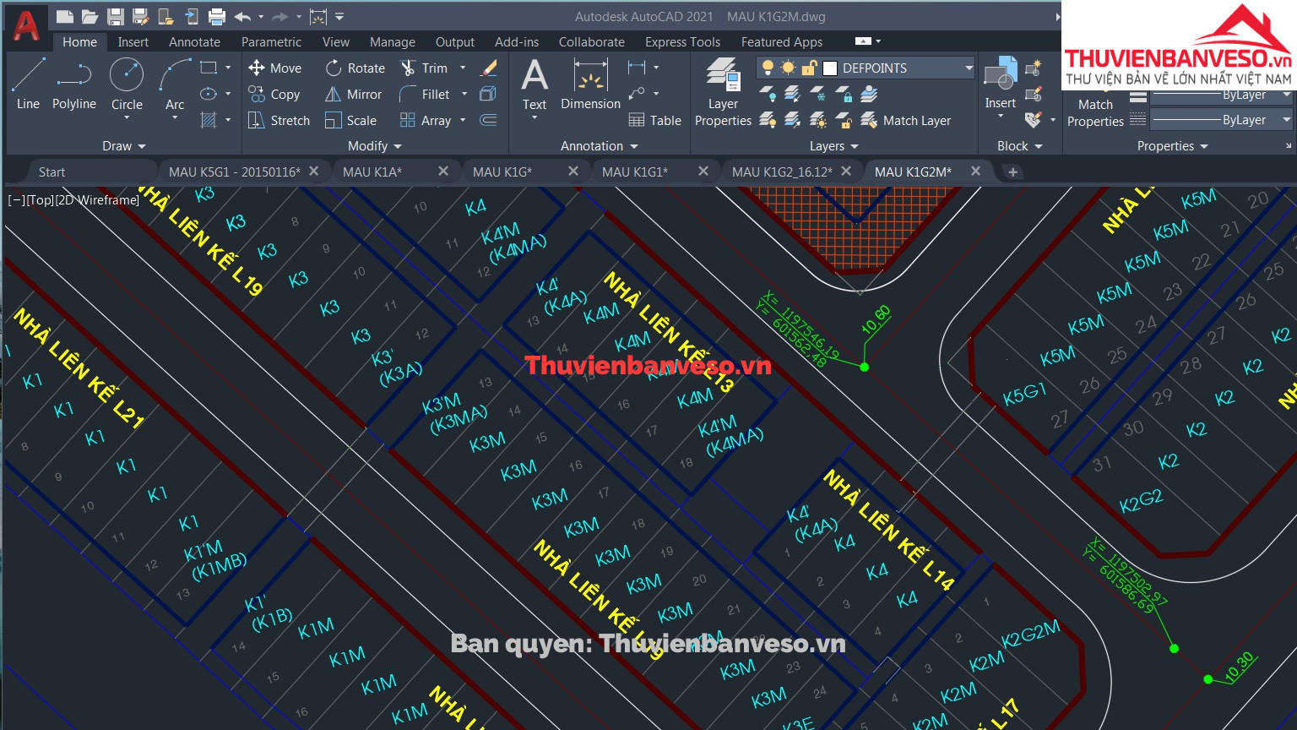
Task: Open Layer Properties manager
Action: (x=723, y=91)
